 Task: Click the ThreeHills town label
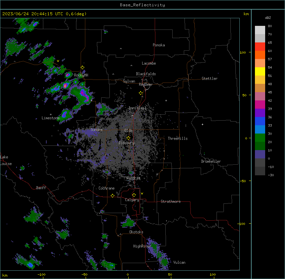pos(178,139)
